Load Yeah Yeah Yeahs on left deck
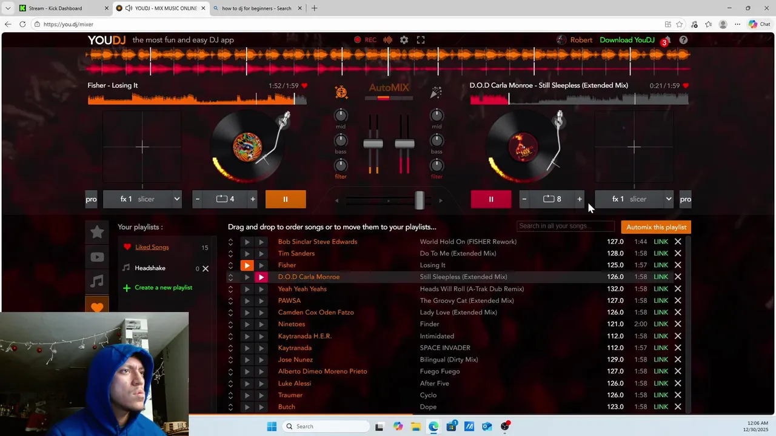 247,289
